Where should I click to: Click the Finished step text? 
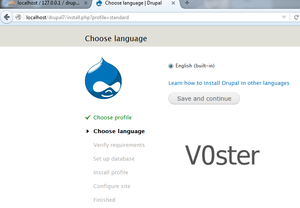tap(104, 200)
